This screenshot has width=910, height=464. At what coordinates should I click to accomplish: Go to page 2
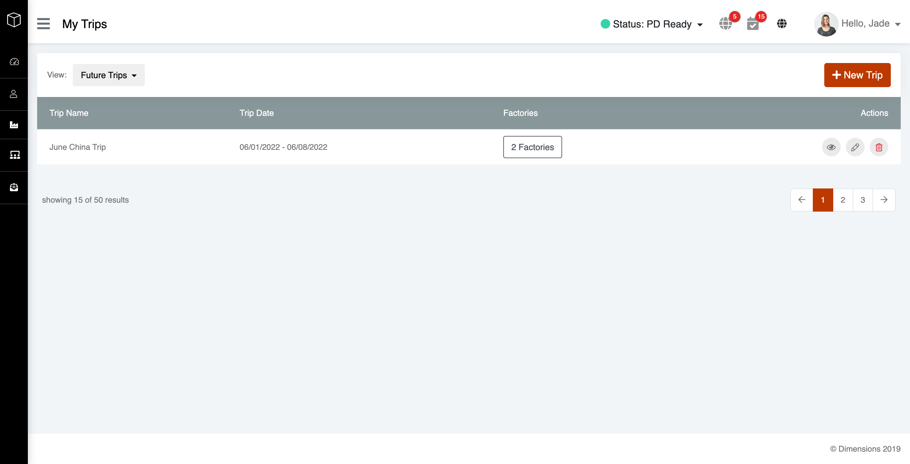(x=843, y=200)
